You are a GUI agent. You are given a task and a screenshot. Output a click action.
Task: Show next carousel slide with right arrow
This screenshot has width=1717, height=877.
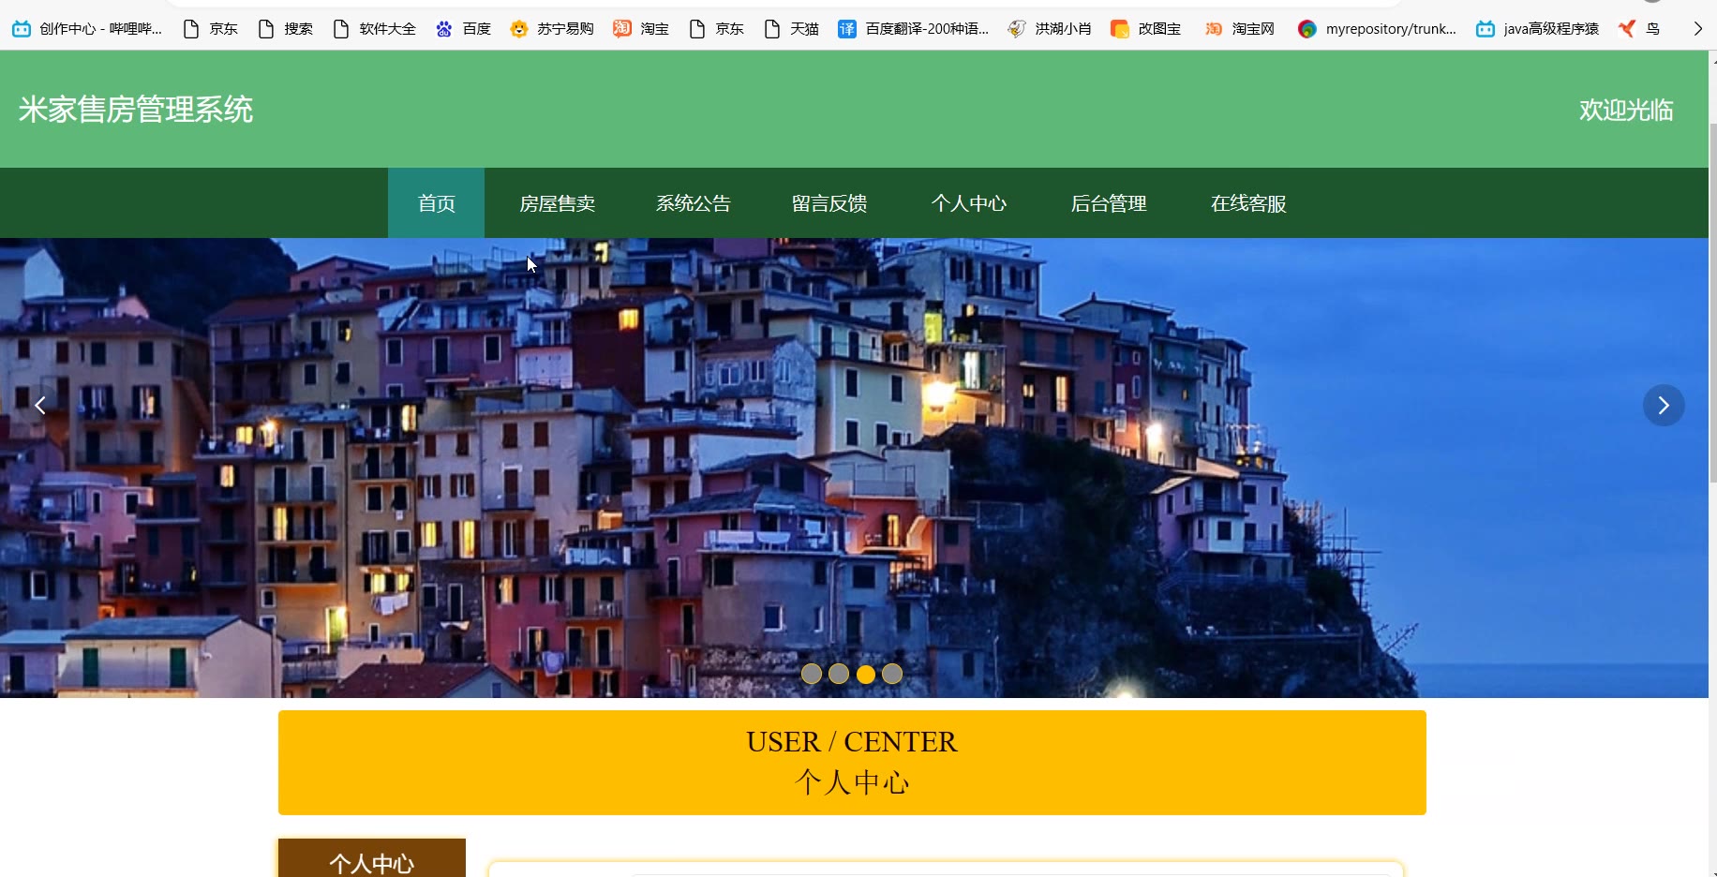(1664, 405)
